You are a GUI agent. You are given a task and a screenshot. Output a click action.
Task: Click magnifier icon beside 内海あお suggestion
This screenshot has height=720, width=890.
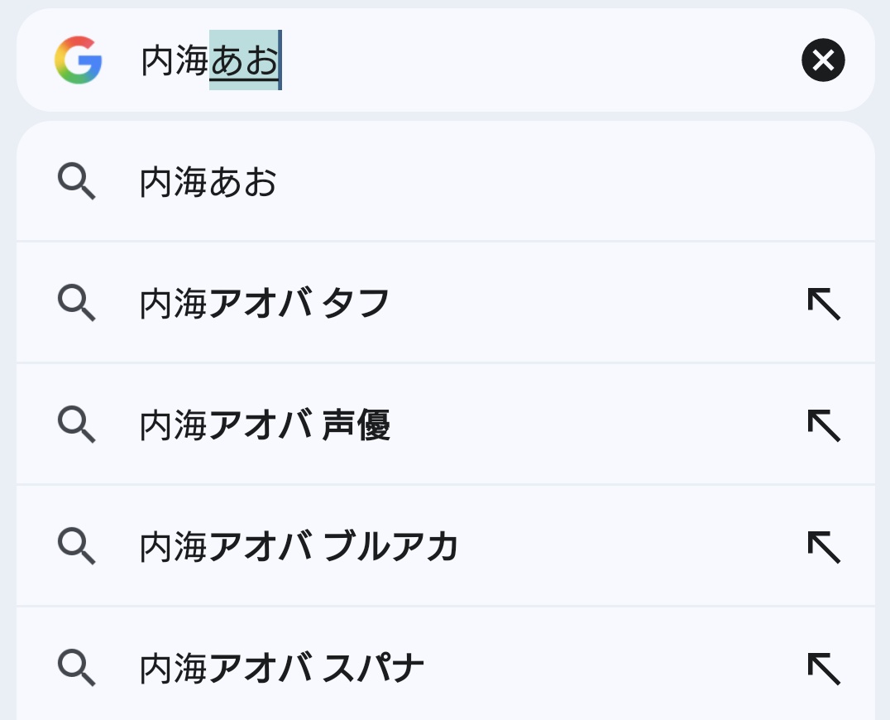[77, 181]
